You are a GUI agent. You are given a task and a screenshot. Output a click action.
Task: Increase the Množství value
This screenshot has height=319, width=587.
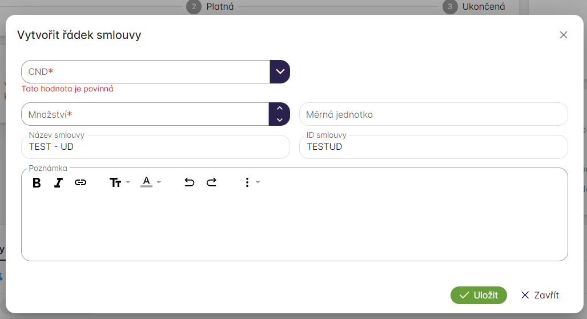click(280, 108)
